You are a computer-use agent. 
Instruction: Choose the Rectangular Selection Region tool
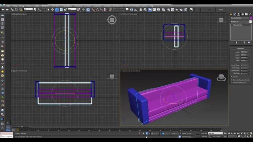(x=43, y=10)
